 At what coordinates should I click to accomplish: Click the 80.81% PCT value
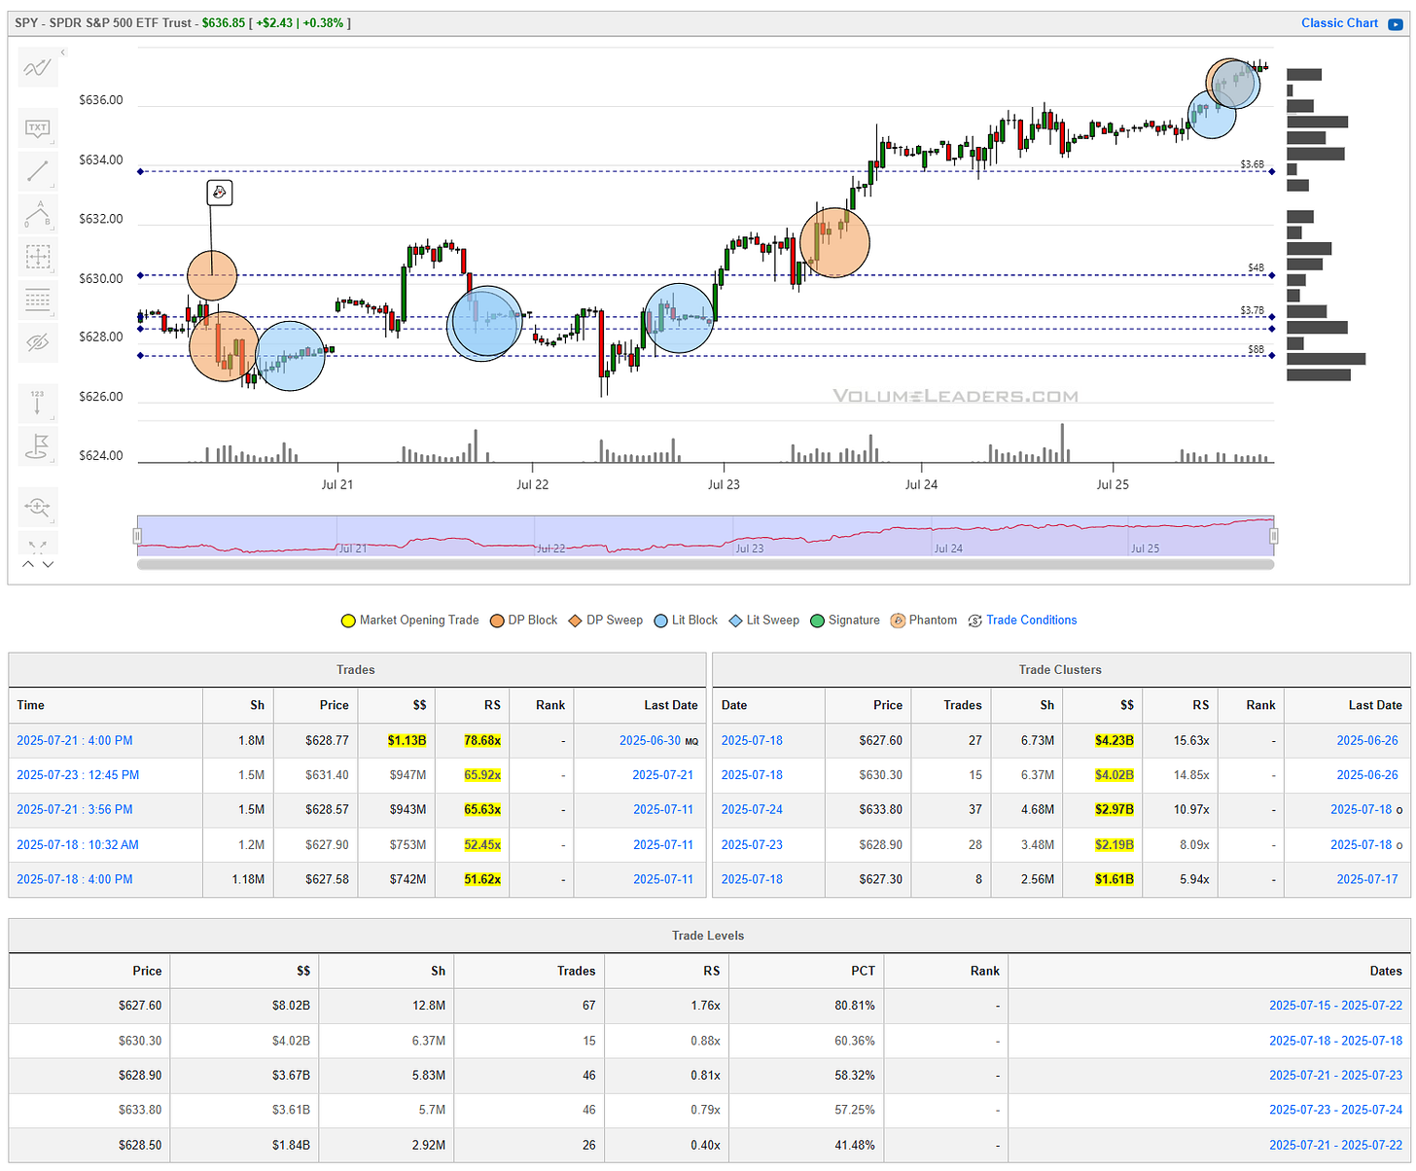[x=855, y=1006]
